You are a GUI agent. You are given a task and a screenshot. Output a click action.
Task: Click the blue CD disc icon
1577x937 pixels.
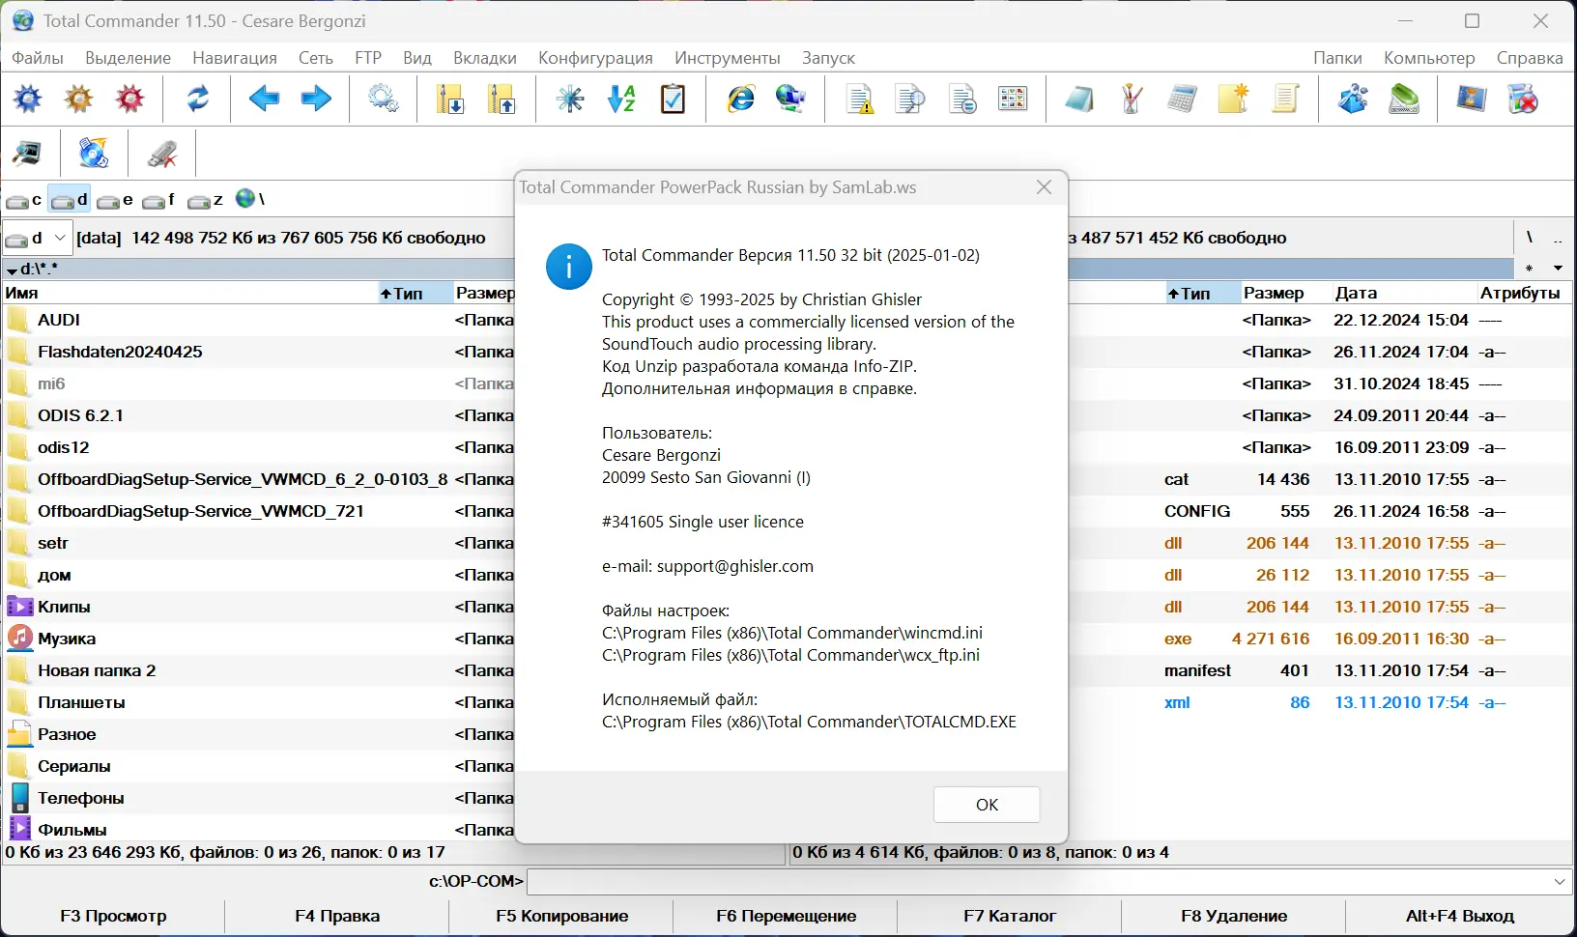click(x=94, y=153)
